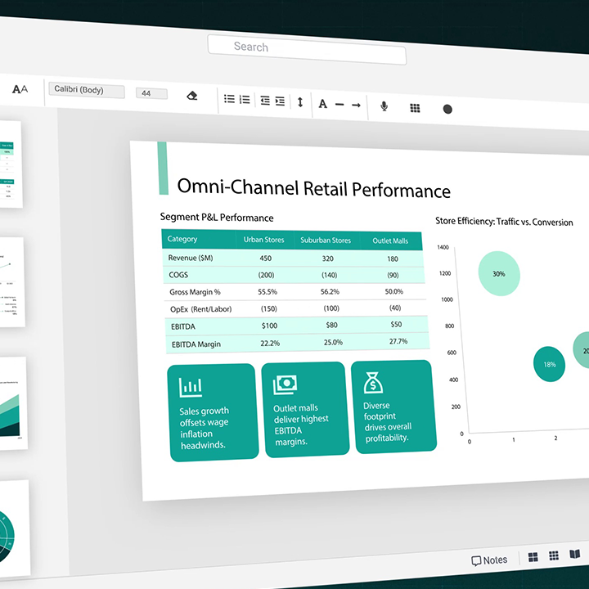
Task: Click the Urban Stores column header
Action: 263,240
